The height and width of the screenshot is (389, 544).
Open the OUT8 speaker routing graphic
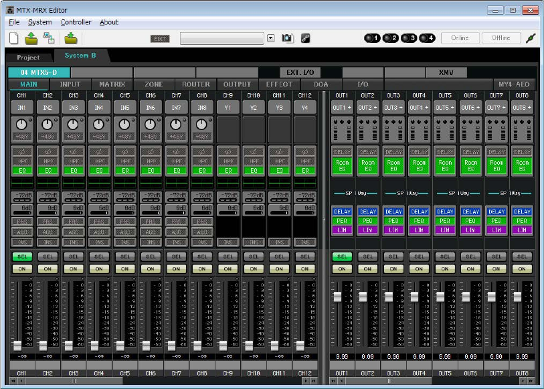pyautogui.click(x=522, y=130)
